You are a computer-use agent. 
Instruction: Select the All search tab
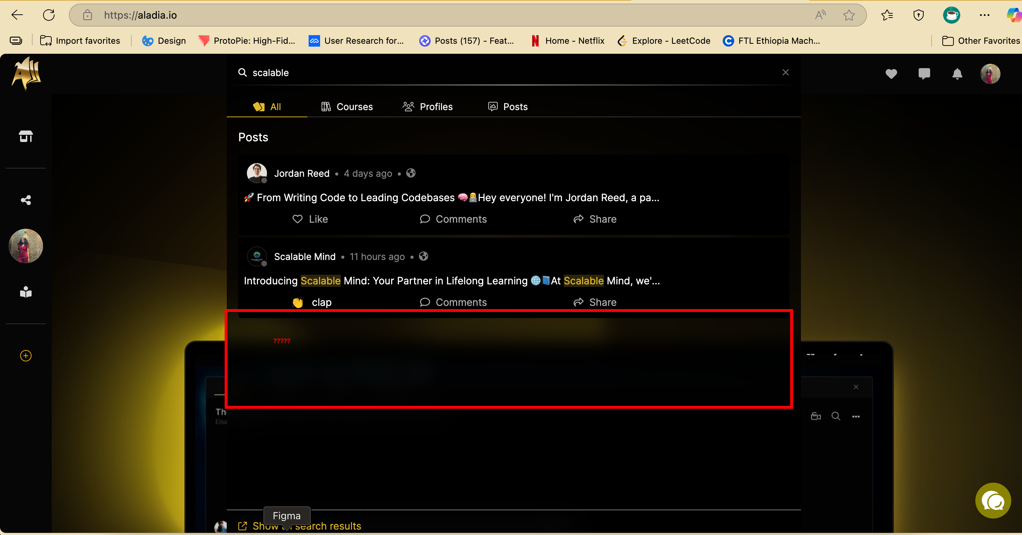point(267,106)
